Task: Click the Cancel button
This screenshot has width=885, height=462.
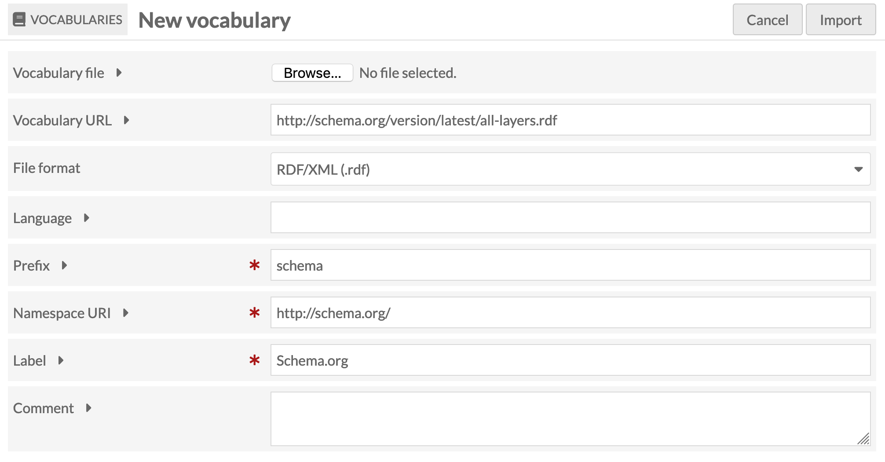Action: point(768,20)
